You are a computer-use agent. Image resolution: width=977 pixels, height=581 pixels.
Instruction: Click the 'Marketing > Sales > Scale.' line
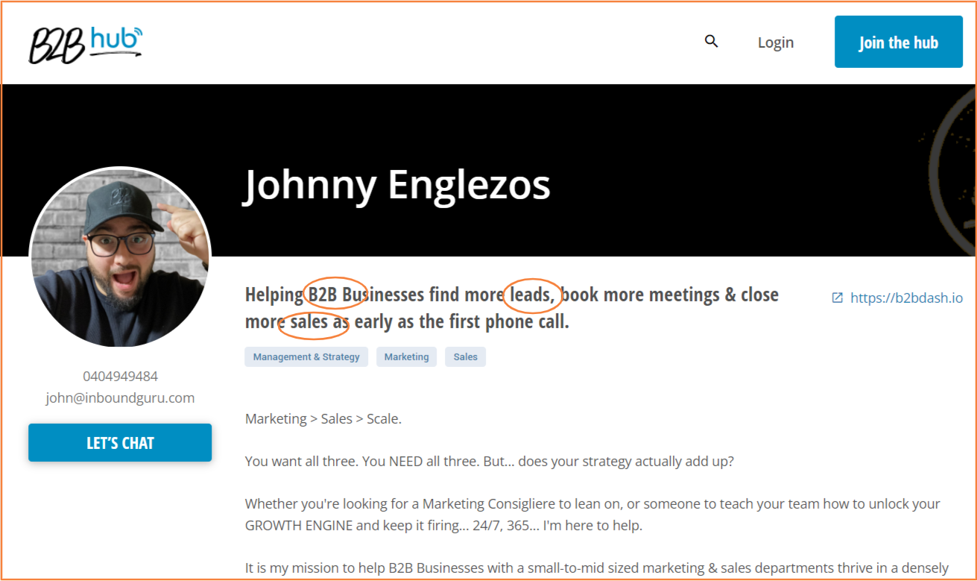tap(323, 418)
